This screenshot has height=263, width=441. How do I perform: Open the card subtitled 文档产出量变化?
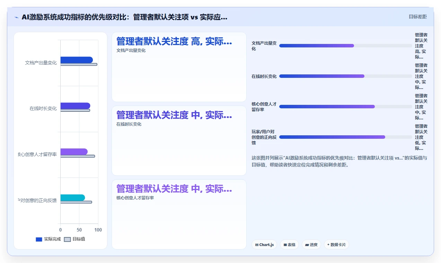[x=179, y=67]
